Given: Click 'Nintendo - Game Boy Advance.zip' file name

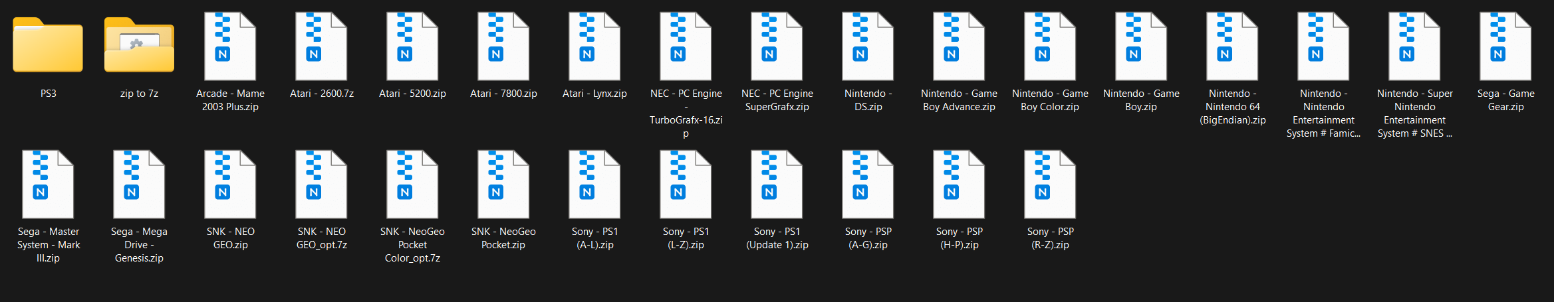Looking at the screenshot, I should 959,100.
